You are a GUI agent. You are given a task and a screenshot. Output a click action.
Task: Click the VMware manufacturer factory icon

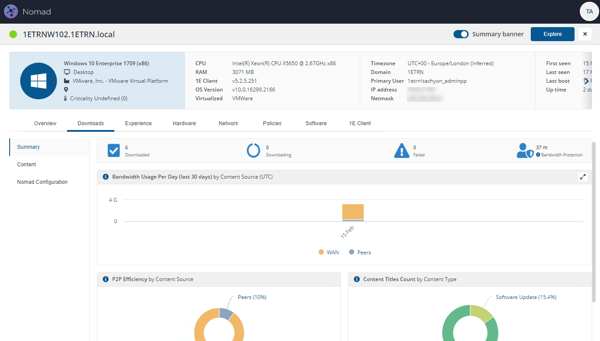[x=67, y=81]
